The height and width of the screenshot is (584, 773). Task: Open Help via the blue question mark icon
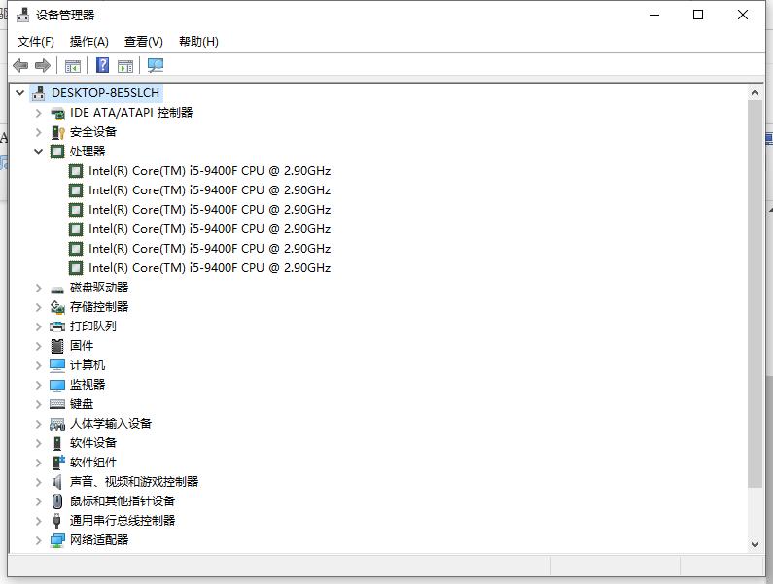[102, 65]
